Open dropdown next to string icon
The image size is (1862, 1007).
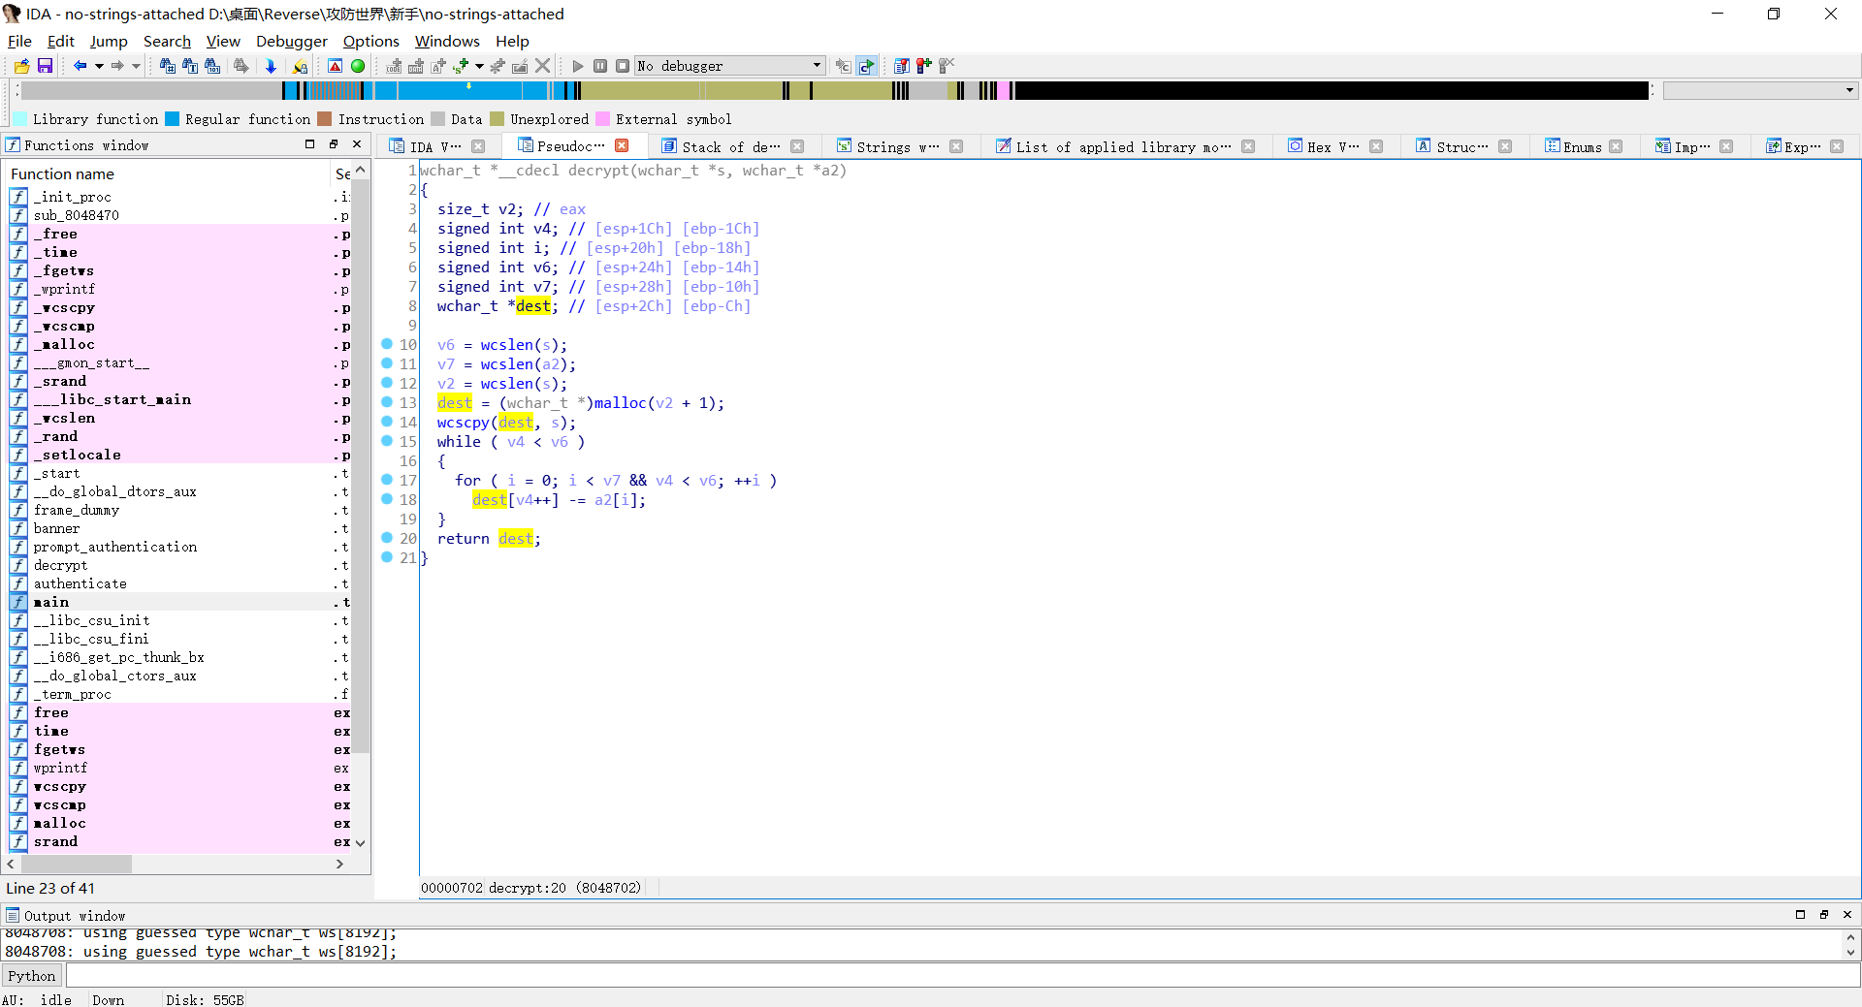pyautogui.click(x=479, y=66)
